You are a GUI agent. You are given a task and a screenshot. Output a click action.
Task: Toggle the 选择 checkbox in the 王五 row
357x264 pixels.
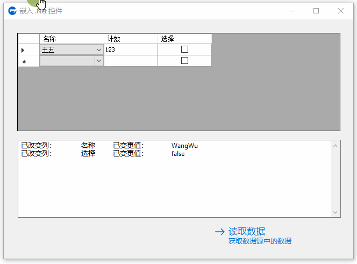tap(184, 49)
